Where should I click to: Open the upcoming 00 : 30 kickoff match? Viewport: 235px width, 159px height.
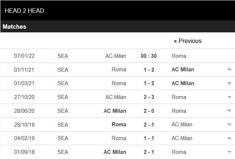tap(148, 56)
